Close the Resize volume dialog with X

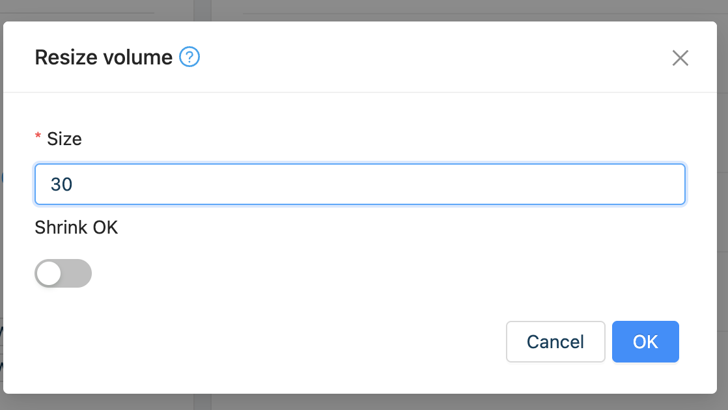tap(680, 58)
